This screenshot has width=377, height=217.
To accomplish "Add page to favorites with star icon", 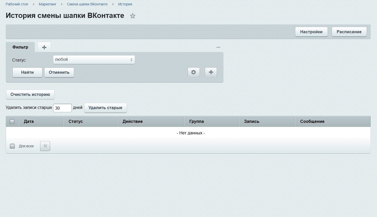I will coord(133,16).
